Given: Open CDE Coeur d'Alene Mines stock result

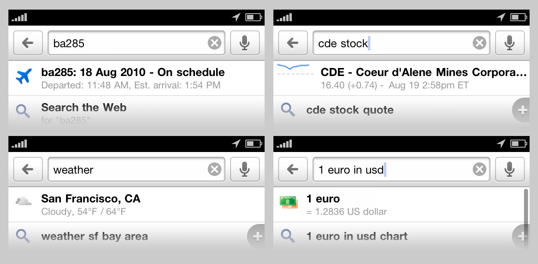Looking at the screenshot, I should pos(401,78).
